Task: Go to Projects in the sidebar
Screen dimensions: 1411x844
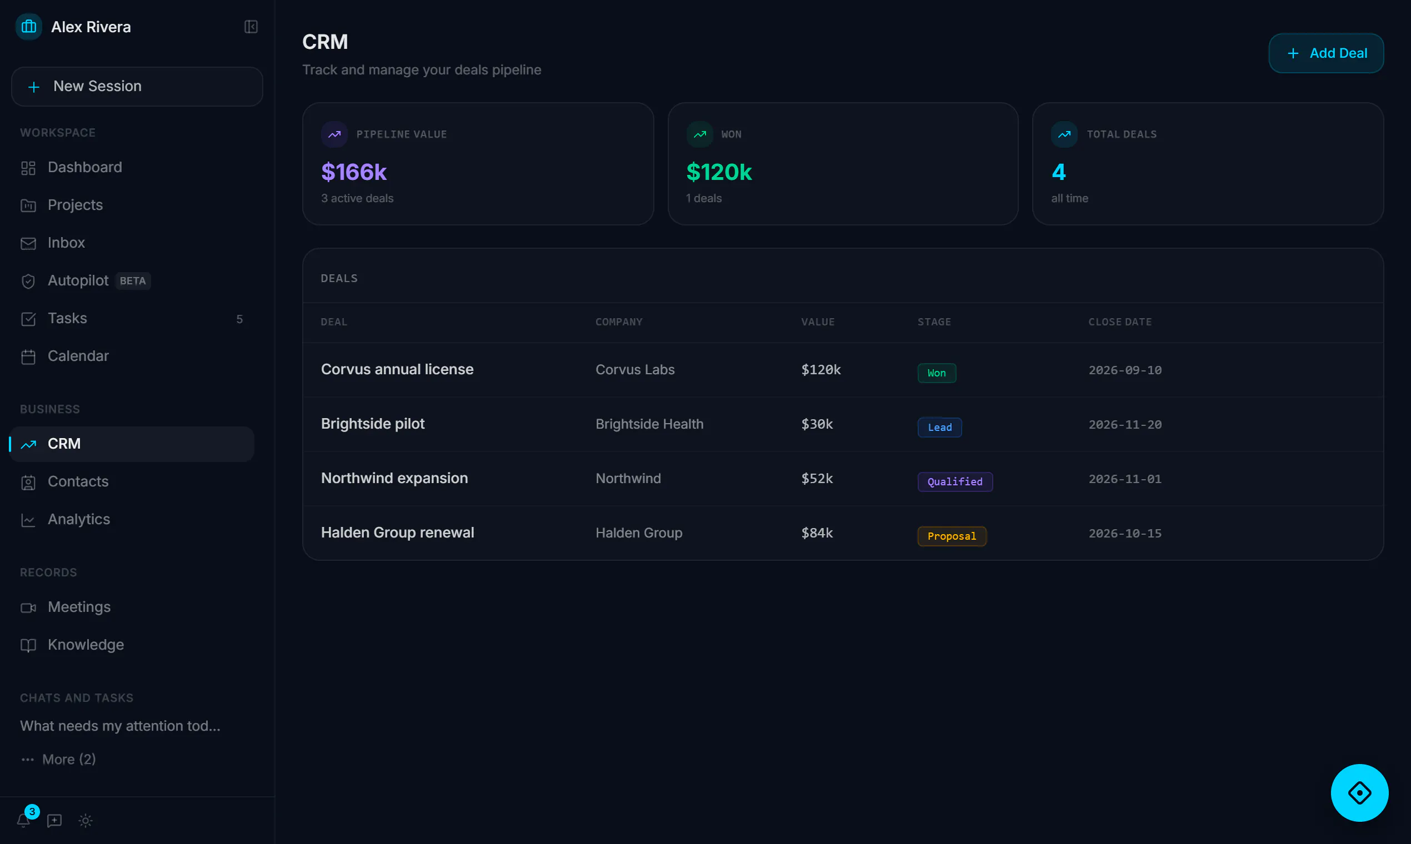Action: pyautogui.click(x=132, y=205)
